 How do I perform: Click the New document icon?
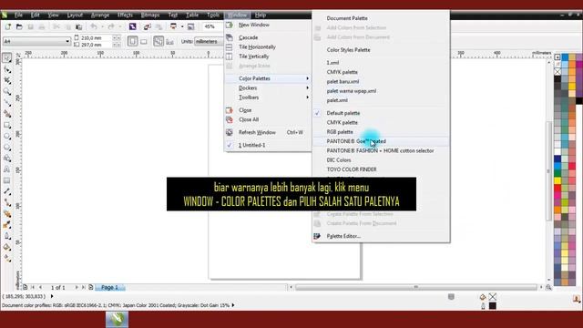click(x=8, y=26)
